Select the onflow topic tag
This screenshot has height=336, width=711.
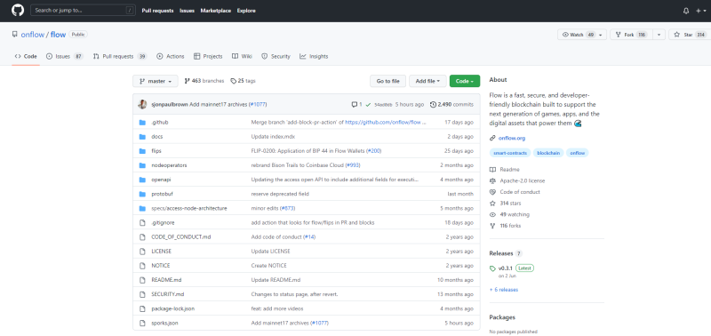coord(577,153)
